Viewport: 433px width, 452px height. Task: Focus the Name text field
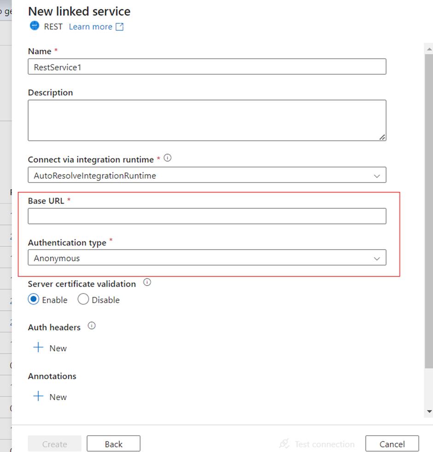[207, 67]
